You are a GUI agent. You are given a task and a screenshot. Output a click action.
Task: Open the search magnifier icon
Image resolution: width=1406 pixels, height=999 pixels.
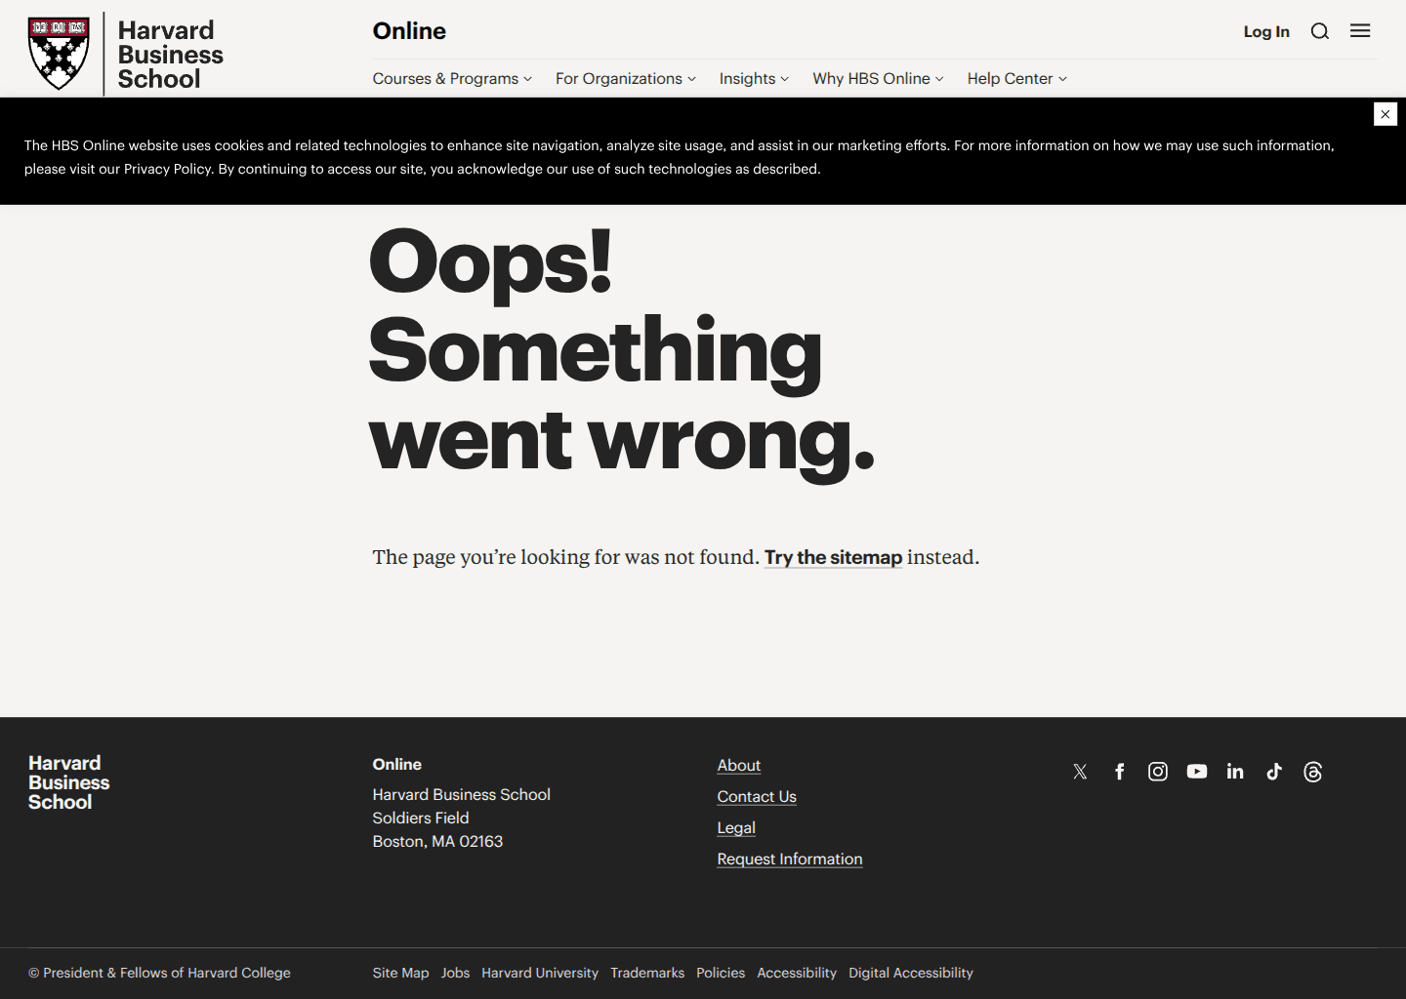(1320, 31)
